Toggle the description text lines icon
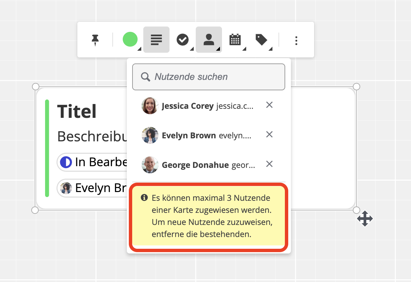Viewport: 411px width, 282px height. 156,40
